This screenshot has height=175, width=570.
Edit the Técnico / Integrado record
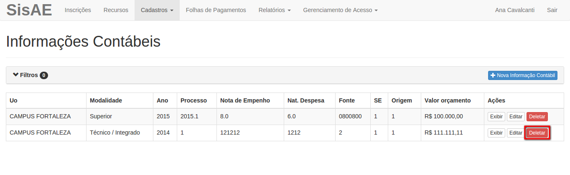pyautogui.click(x=516, y=133)
